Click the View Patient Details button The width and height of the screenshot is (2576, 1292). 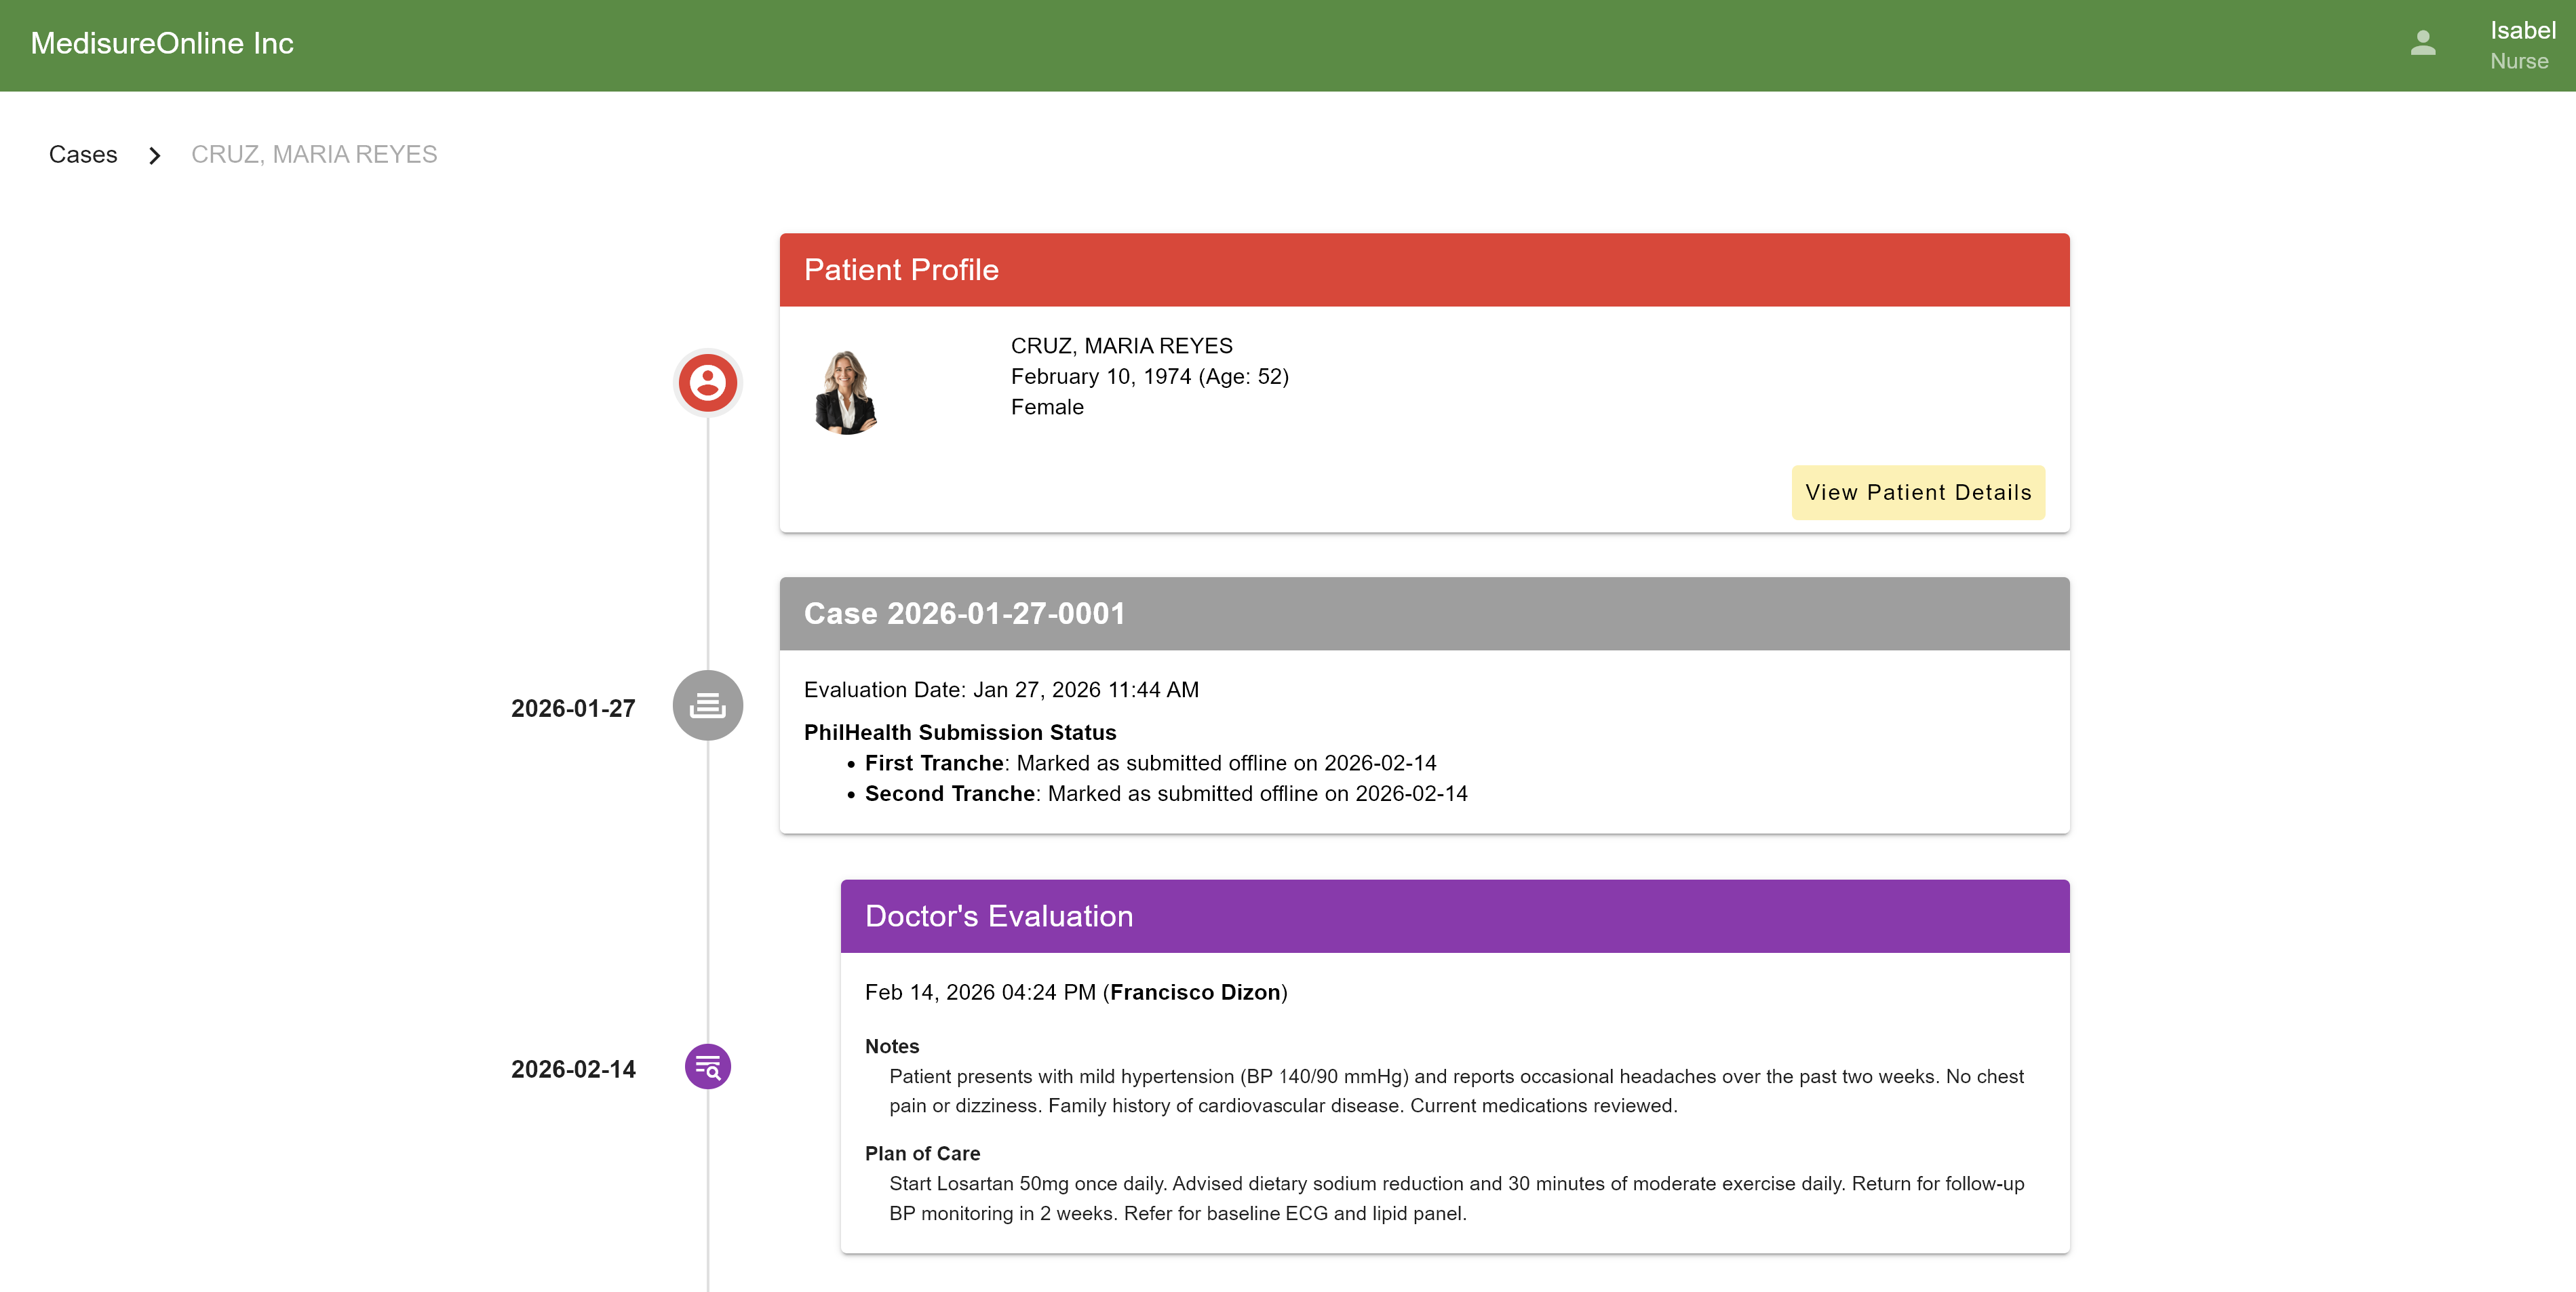(1918, 492)
